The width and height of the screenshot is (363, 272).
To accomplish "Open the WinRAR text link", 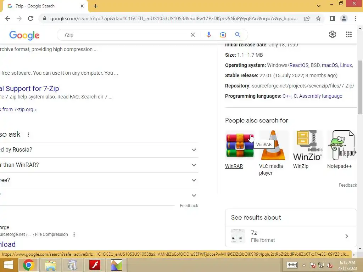I will coord(234,166).
